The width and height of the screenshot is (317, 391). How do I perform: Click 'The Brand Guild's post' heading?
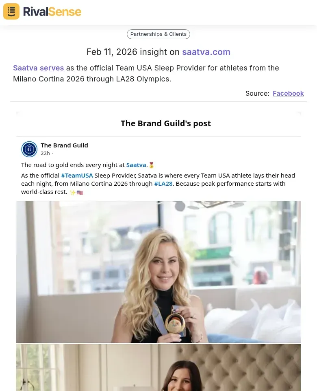coord(166,123)
